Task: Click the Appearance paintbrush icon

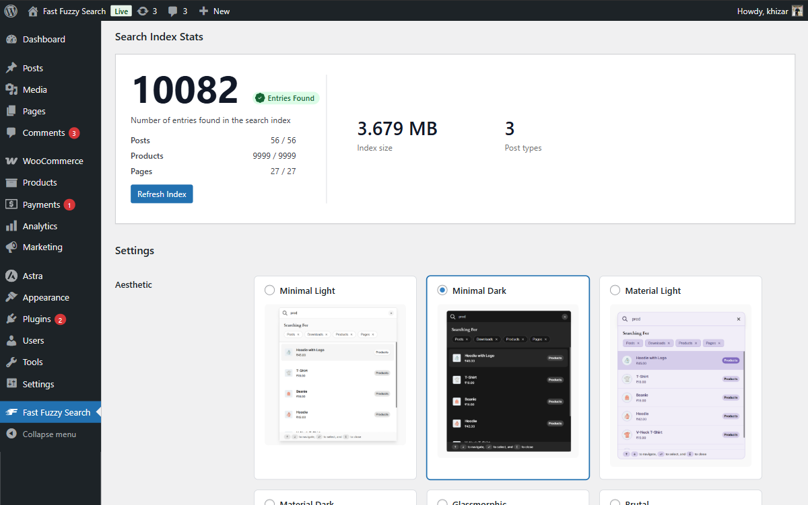Action: (x=11, y=297)
